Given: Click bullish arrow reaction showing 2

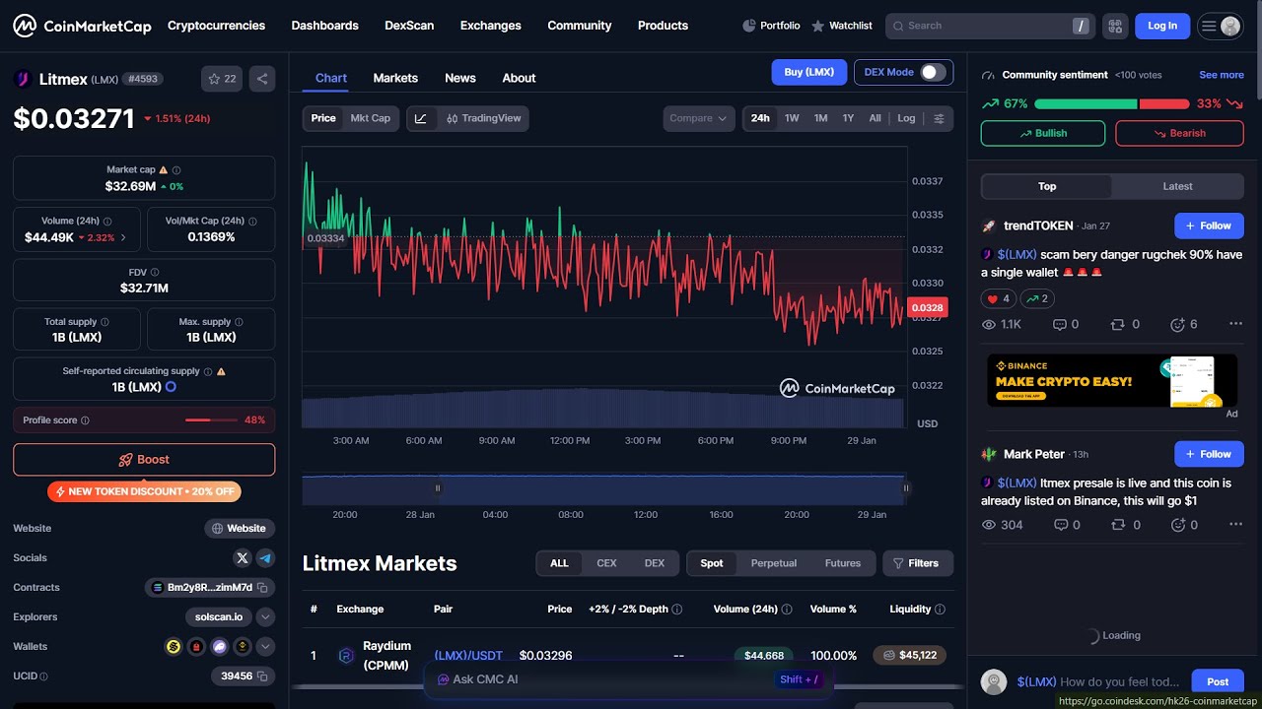Looking at the screenshot, I should pos(1037,298).
